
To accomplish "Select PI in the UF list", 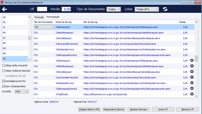I will 15,27.
